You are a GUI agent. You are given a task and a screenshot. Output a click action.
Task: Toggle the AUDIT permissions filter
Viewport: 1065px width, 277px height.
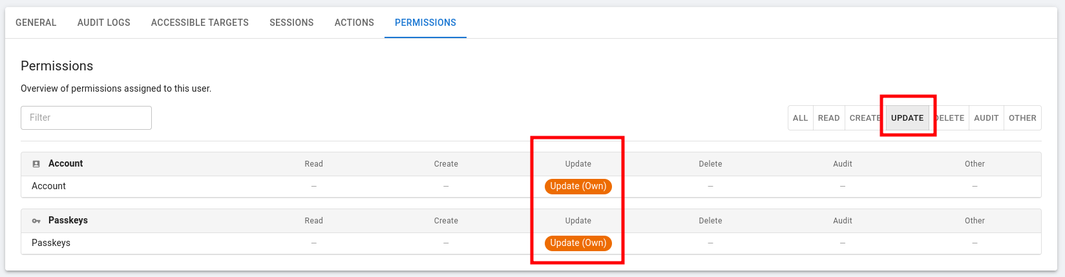pyautogui.click(x=986, y=118)
